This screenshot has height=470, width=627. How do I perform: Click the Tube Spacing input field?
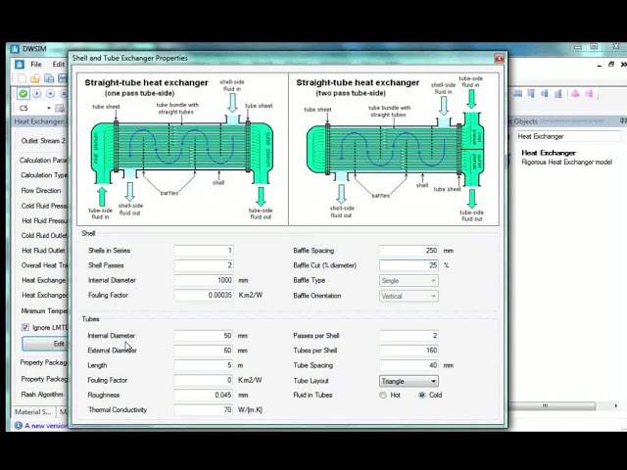click(x=409, y=365)
